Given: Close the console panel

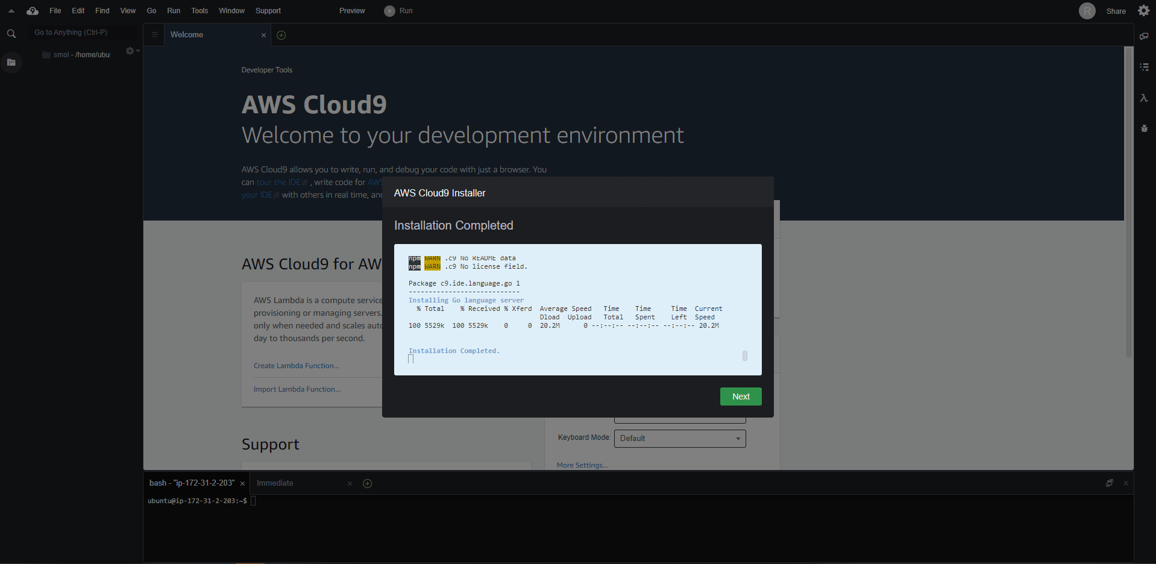Looking at the screenshot, I should point(1125,483).
